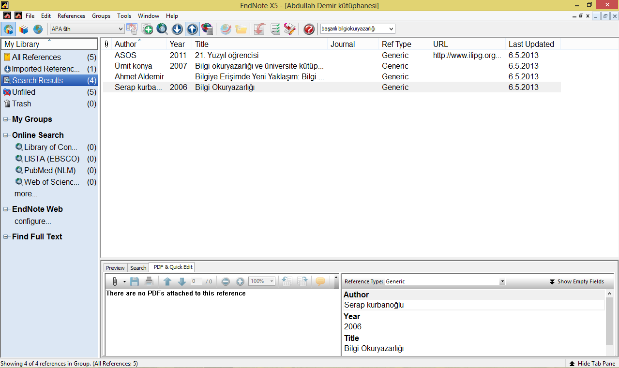Select the Unfiled group
This screenshot has height=368, width=619.
tap(50, 92)
